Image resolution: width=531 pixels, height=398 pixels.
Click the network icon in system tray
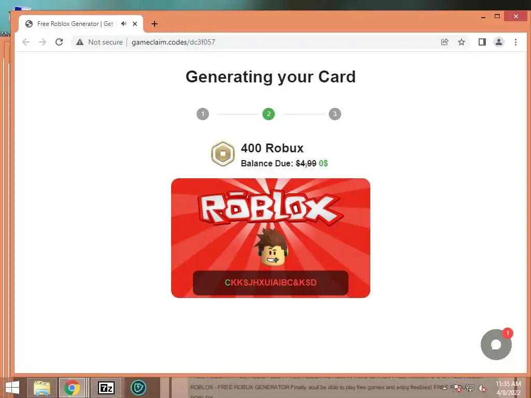470,388
